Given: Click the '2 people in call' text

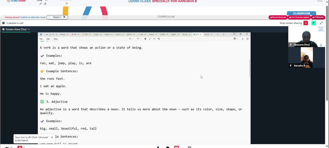Looking at the screenshot, I should 15,23.
